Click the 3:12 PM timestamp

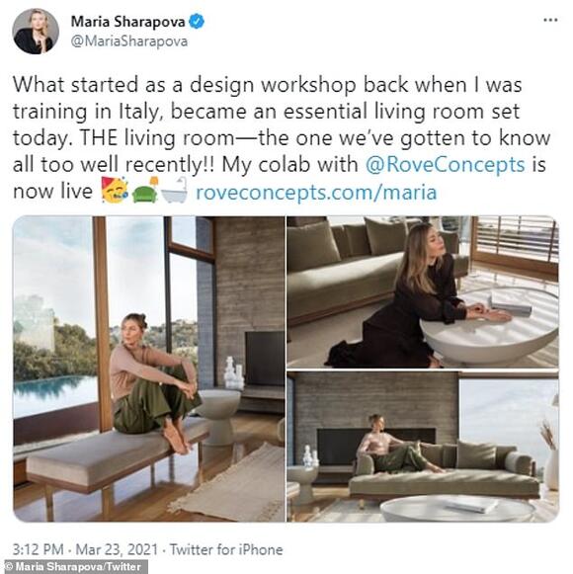[39, 550]
